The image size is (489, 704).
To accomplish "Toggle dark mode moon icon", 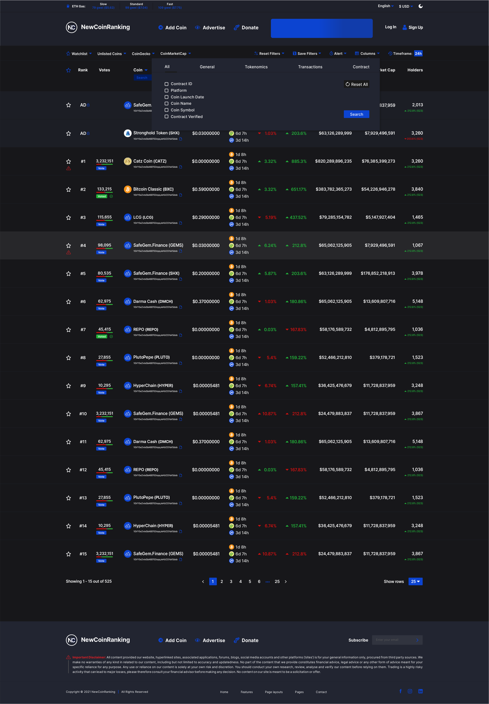I will click(x=420, y=6).
